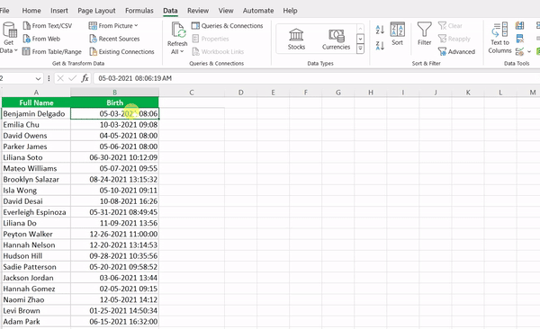540x329 pixels.
Task: Open the From Picture dropdown
Action: pos(113,26)
